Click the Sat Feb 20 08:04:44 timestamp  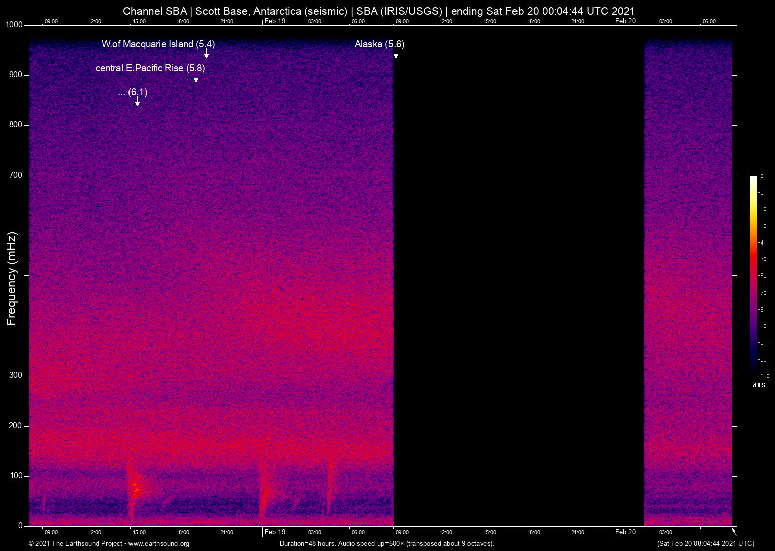[x=705, y=544]
